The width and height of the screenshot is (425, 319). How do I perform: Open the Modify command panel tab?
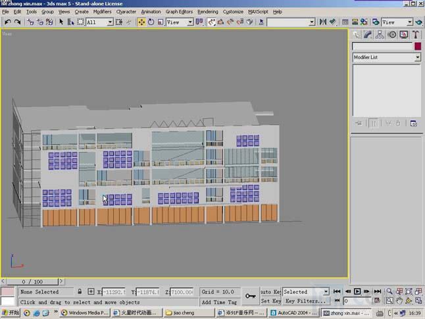368,34
